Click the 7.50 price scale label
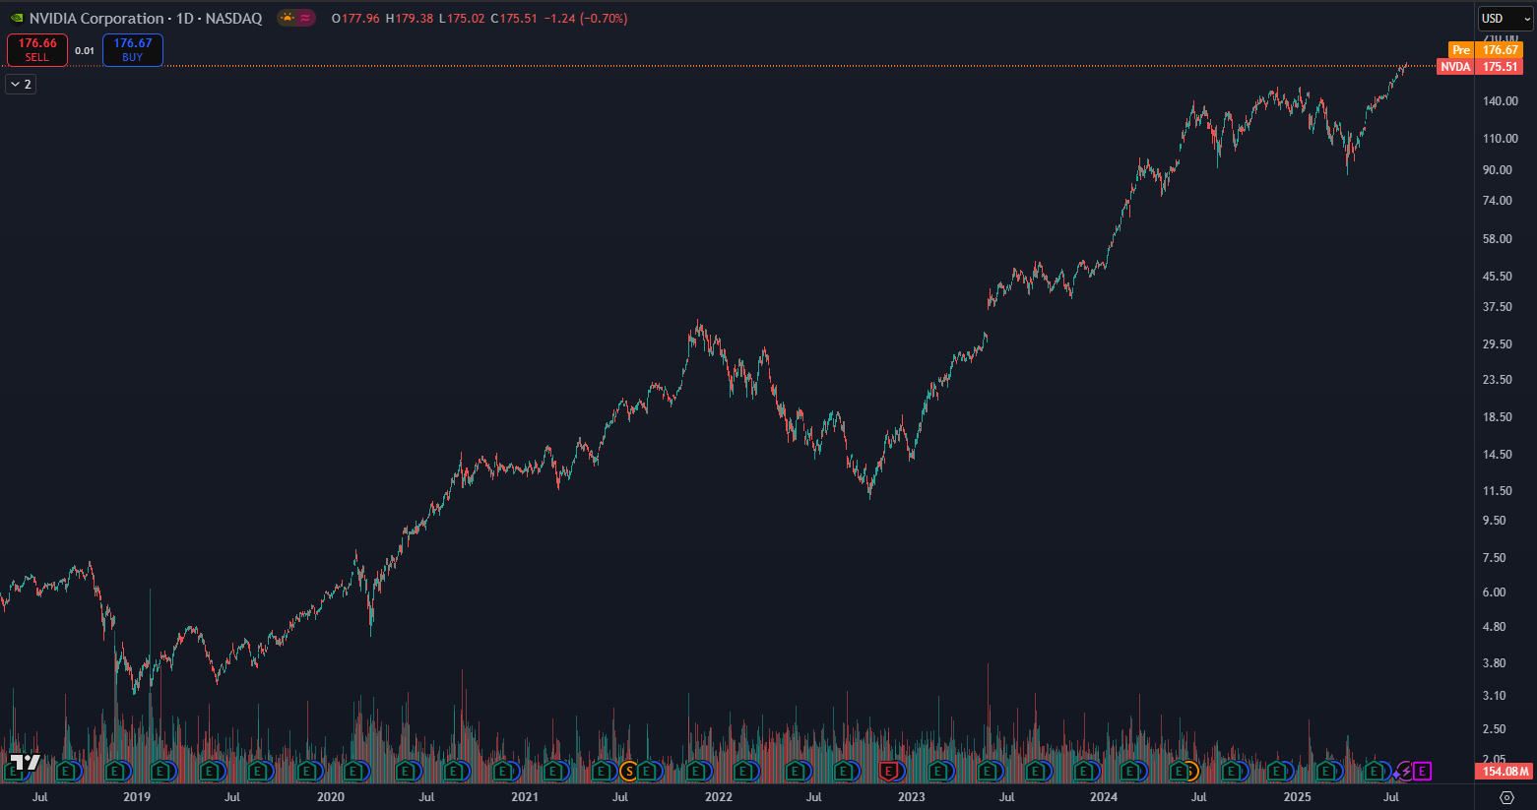1537x810 pixels. tap(1494, 558)
